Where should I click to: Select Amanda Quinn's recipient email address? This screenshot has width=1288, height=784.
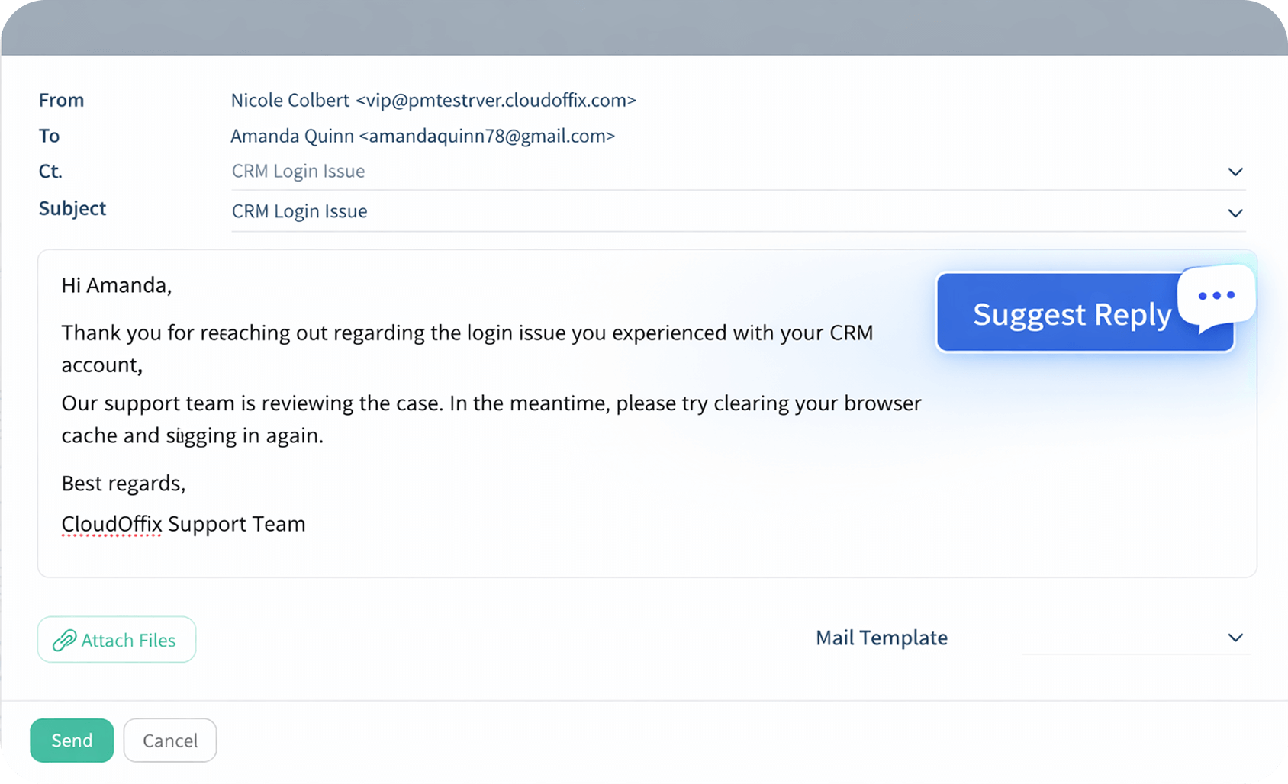click(x=423, y=136)
